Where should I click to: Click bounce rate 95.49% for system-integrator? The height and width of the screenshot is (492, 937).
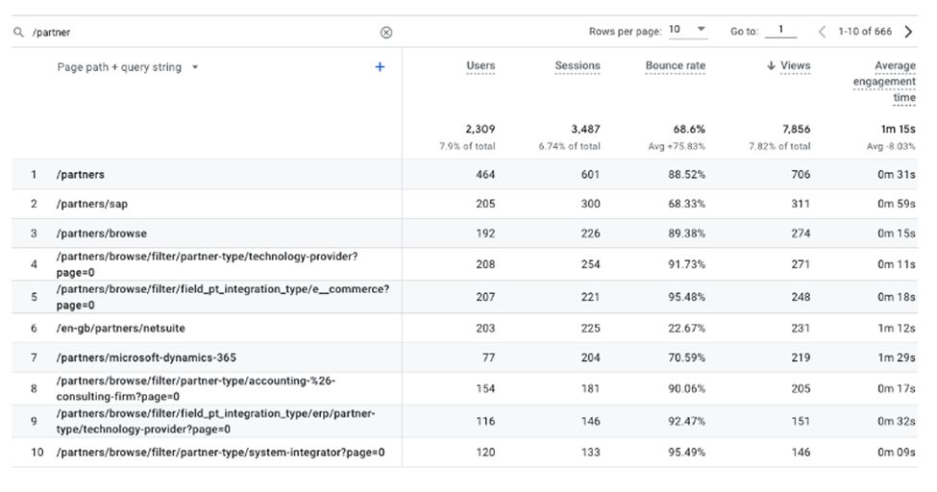686,453
